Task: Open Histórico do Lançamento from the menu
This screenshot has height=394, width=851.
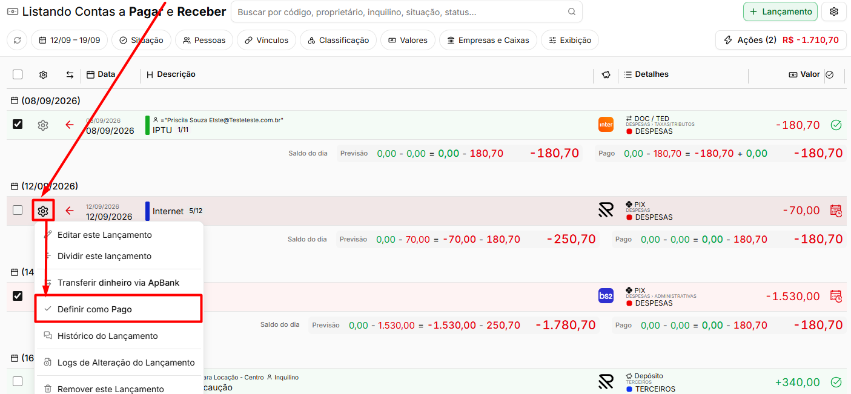Action: pos(119,336)
